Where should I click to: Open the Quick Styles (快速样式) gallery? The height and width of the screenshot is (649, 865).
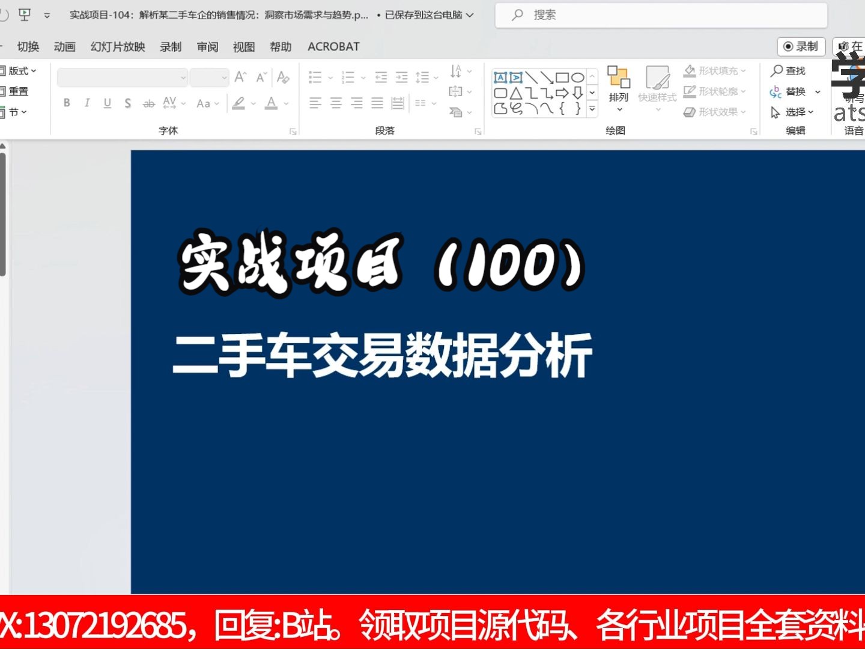point(657,88)
